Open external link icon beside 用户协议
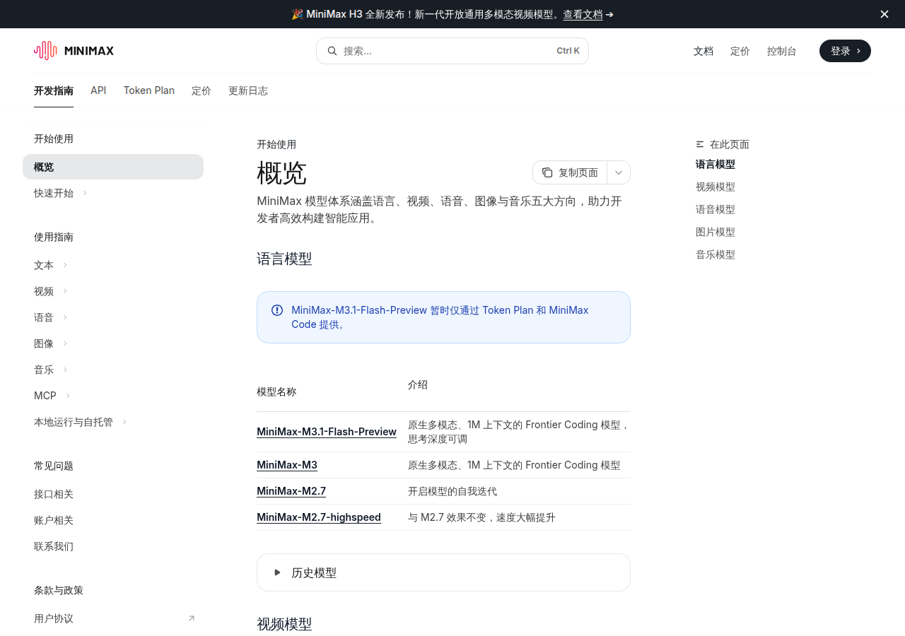 pos(192,618)
